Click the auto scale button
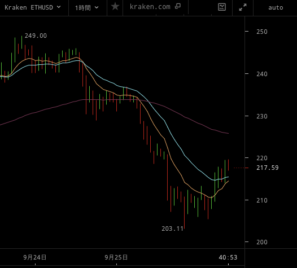The width and height of the screenshot is (297, 268). coord(276,7)
